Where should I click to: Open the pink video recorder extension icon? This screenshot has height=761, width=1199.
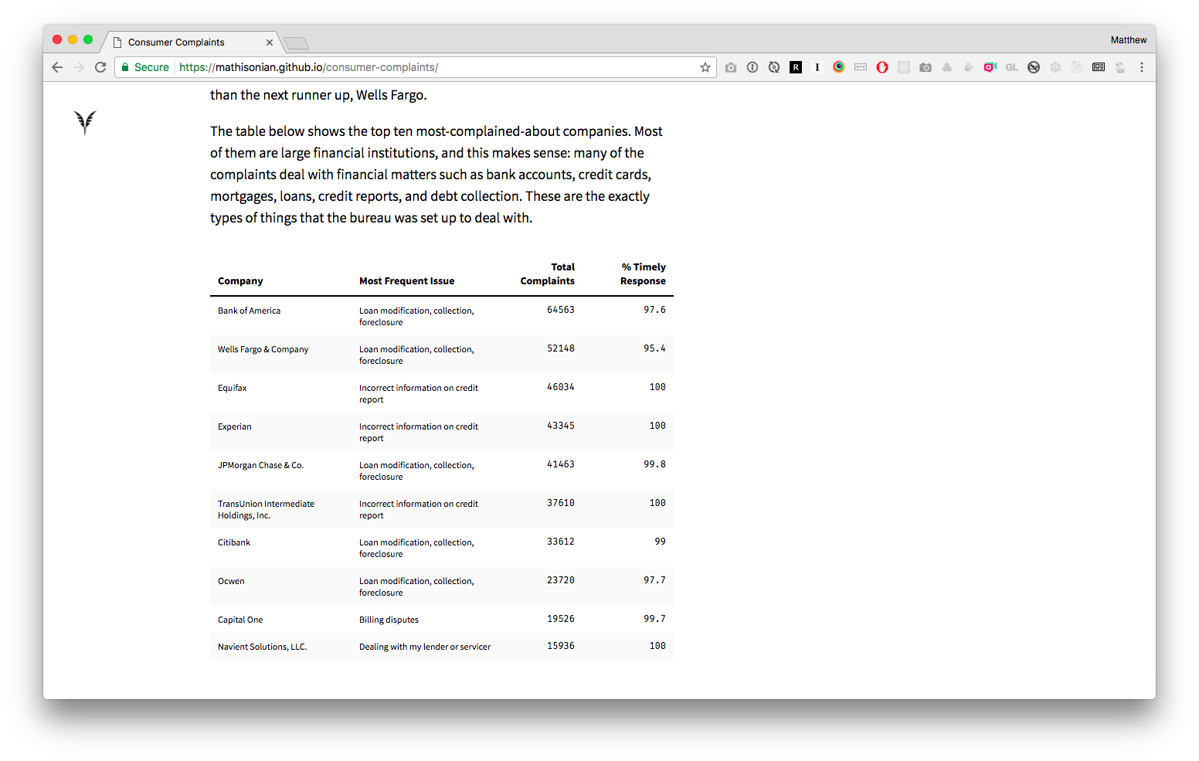point(990,67)
